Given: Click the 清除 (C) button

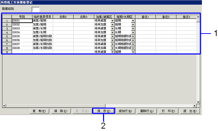Looking at the screenshot, I should (x=61, y=111).
